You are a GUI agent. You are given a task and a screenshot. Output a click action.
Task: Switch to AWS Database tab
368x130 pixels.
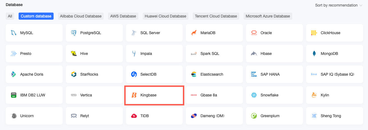(123, 16)
